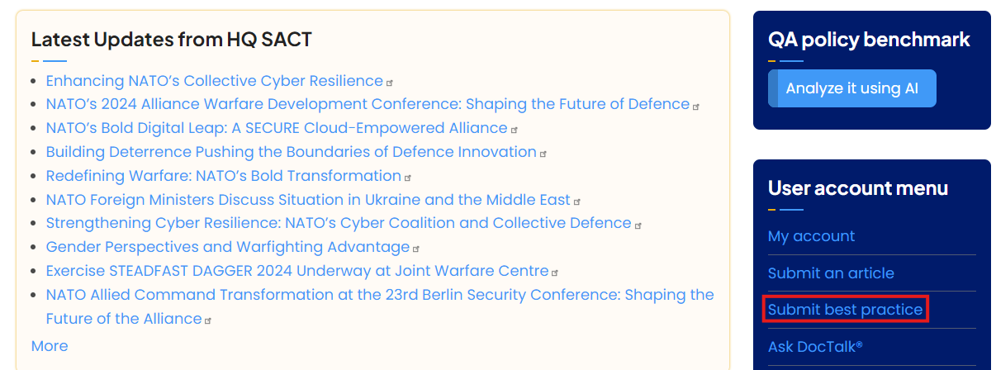The height and width of the screenshot is (370, 996).
Task: Select Submit best practice menu item
Action: click(845, 310)
